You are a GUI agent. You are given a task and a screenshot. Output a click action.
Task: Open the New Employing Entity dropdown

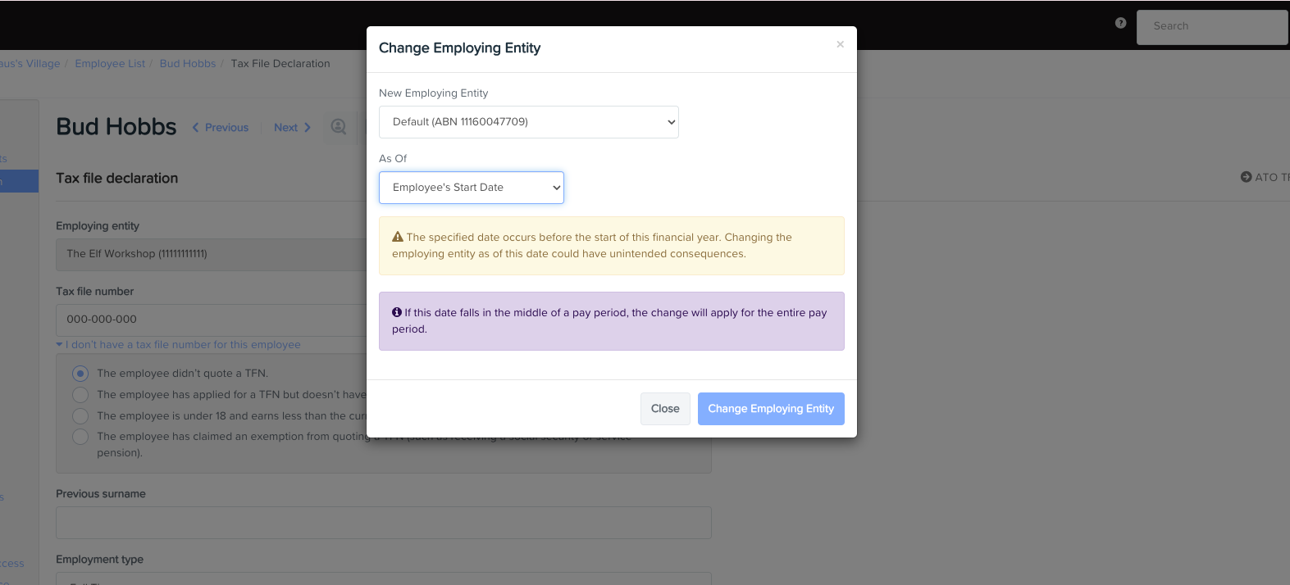pyautogui.click(x=528, y=122)
